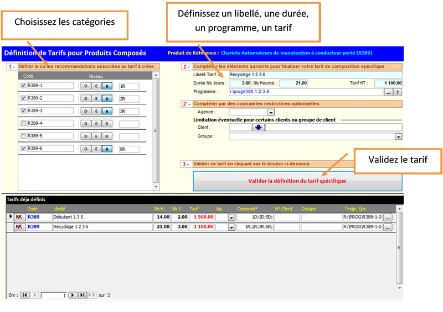Check the R389-5 checkbox
The image size is (443, 312).
23,136
